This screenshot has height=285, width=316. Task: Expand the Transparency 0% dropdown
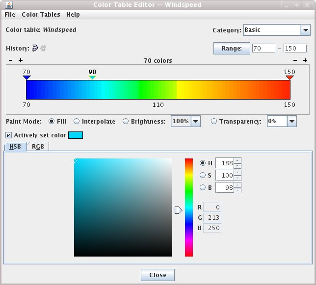point(292,121)
